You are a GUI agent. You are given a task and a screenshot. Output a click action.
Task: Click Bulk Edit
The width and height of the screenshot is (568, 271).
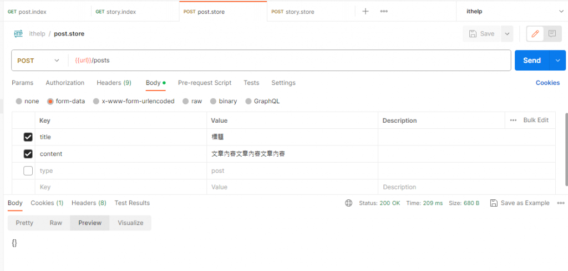(x=536, y=120)
